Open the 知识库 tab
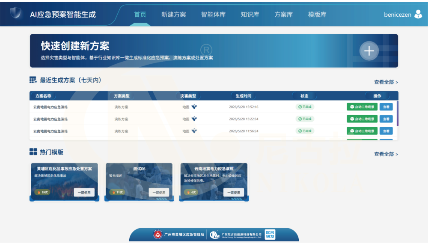This screenshot has width=428, height=244. click(250, 15)
